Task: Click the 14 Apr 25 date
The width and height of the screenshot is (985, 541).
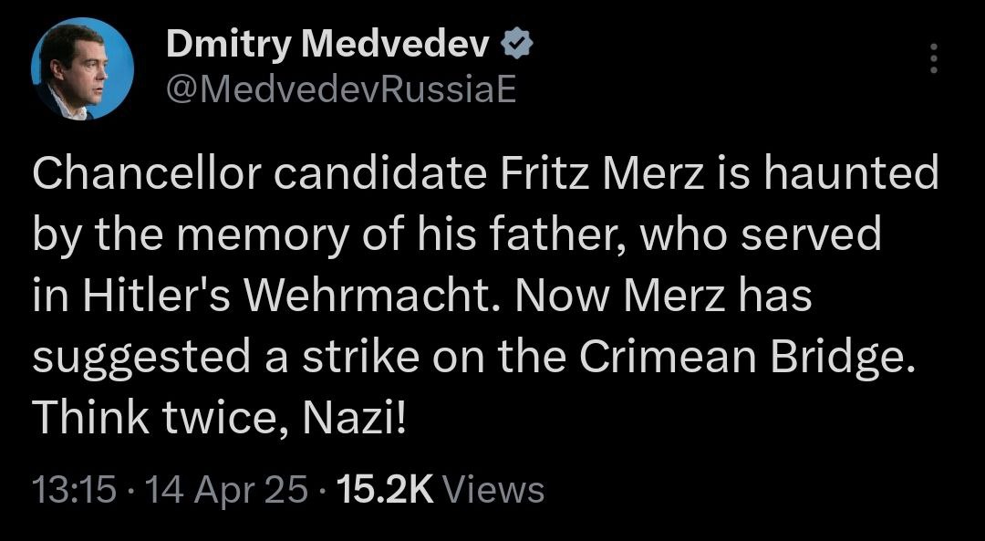Action: point(227,489)
